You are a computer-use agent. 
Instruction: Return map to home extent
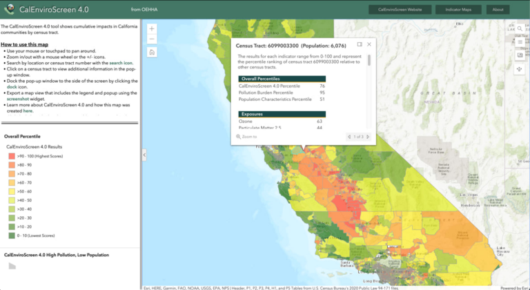coord(152,52)
